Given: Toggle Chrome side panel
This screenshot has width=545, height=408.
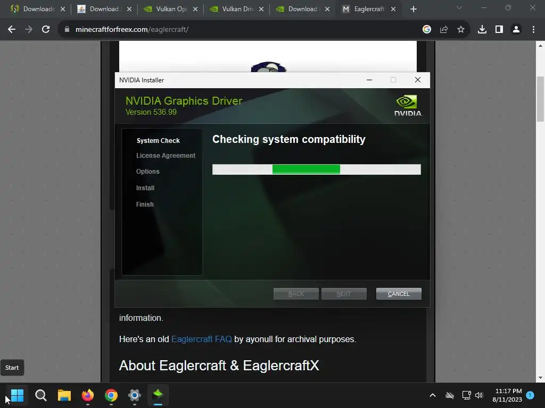Looking at the screenshot, I should tap(499, 30).
